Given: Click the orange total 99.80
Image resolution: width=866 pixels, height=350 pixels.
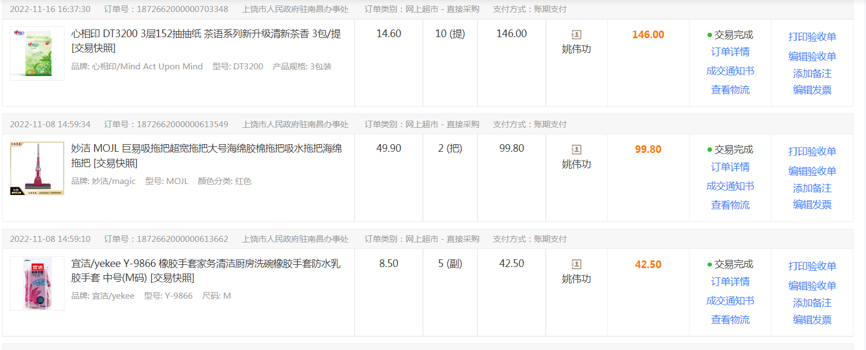Looking at the screenshot, I should coord(648,150).
